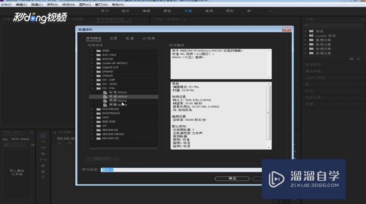Open the 窗口(W) menu
Screen dimensions: 366x204
(x=101, y=5)
